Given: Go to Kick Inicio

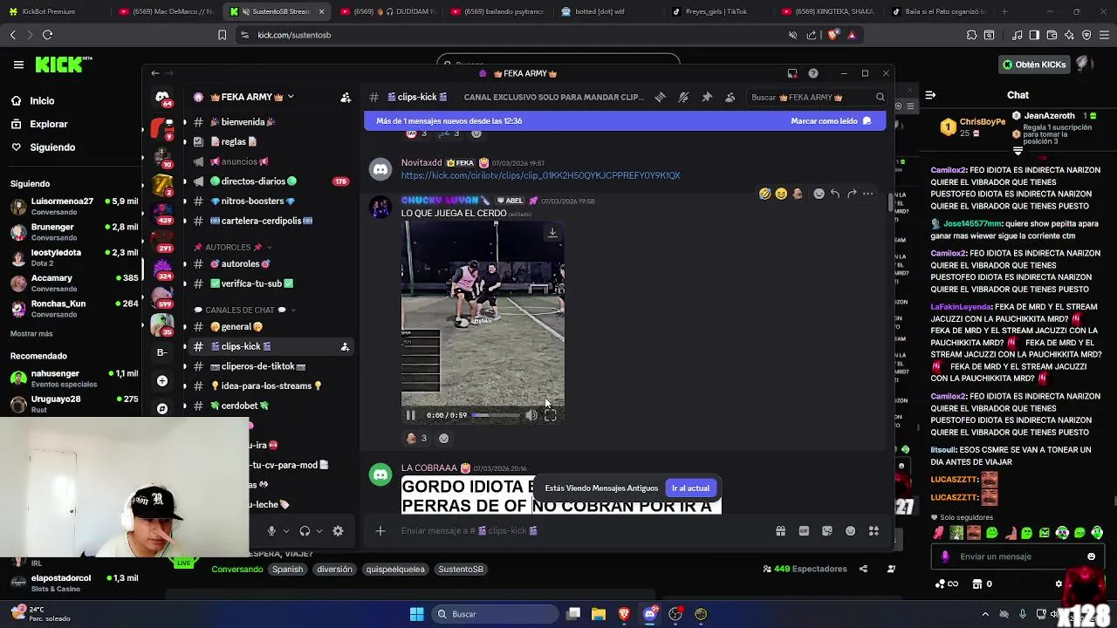Looking at the screenshot, I should click(42, 100).
